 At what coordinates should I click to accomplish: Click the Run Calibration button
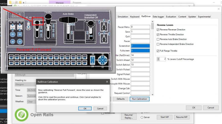pos(140,99)
